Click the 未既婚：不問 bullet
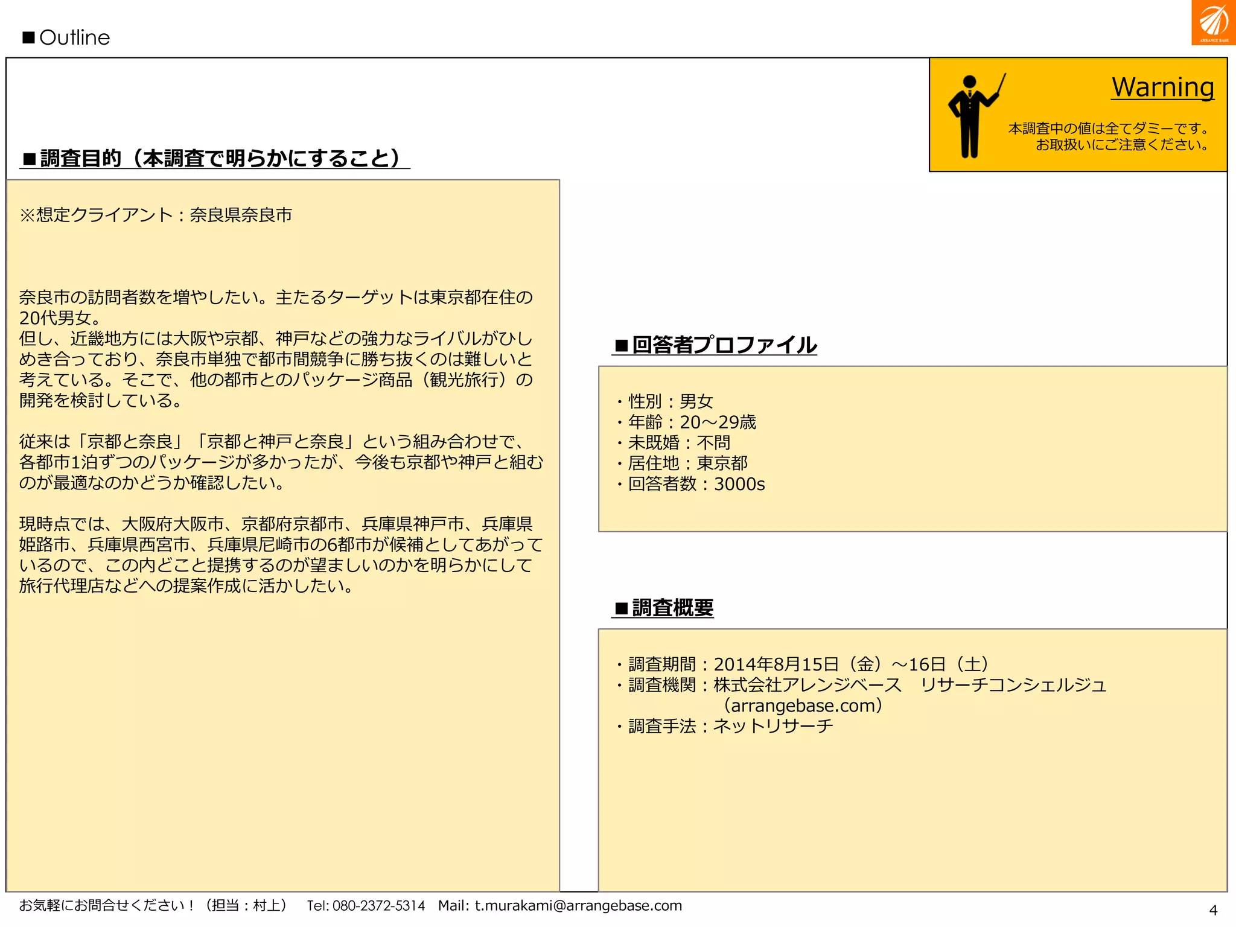Image resolution: width=1236 pixels, height=927 pixels. (x=673, y=442)
